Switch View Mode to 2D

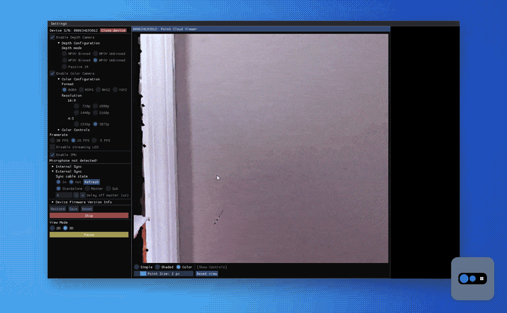point(52,228)
